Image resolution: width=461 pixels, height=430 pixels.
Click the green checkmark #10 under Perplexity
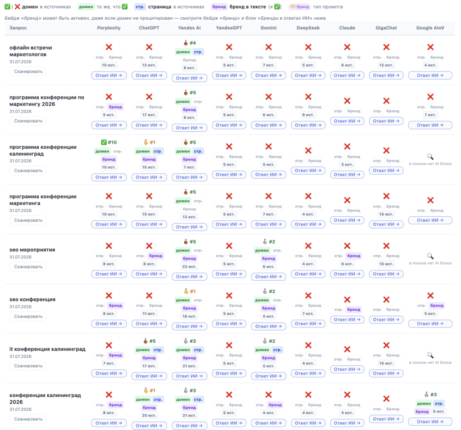[x=109, y=143]
